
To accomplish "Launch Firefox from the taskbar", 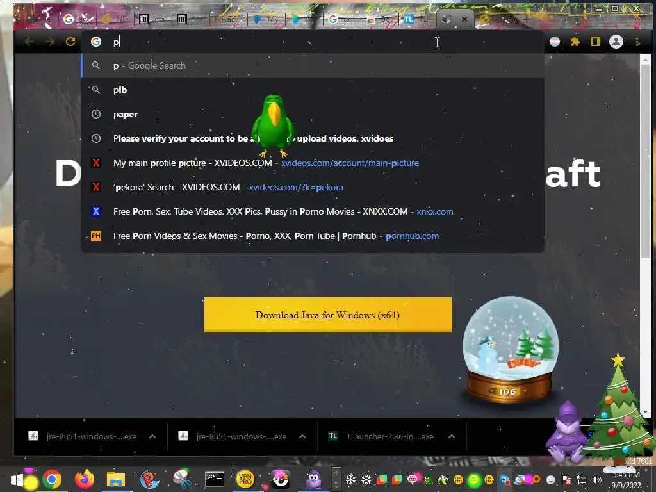I will tap(84, 479).
